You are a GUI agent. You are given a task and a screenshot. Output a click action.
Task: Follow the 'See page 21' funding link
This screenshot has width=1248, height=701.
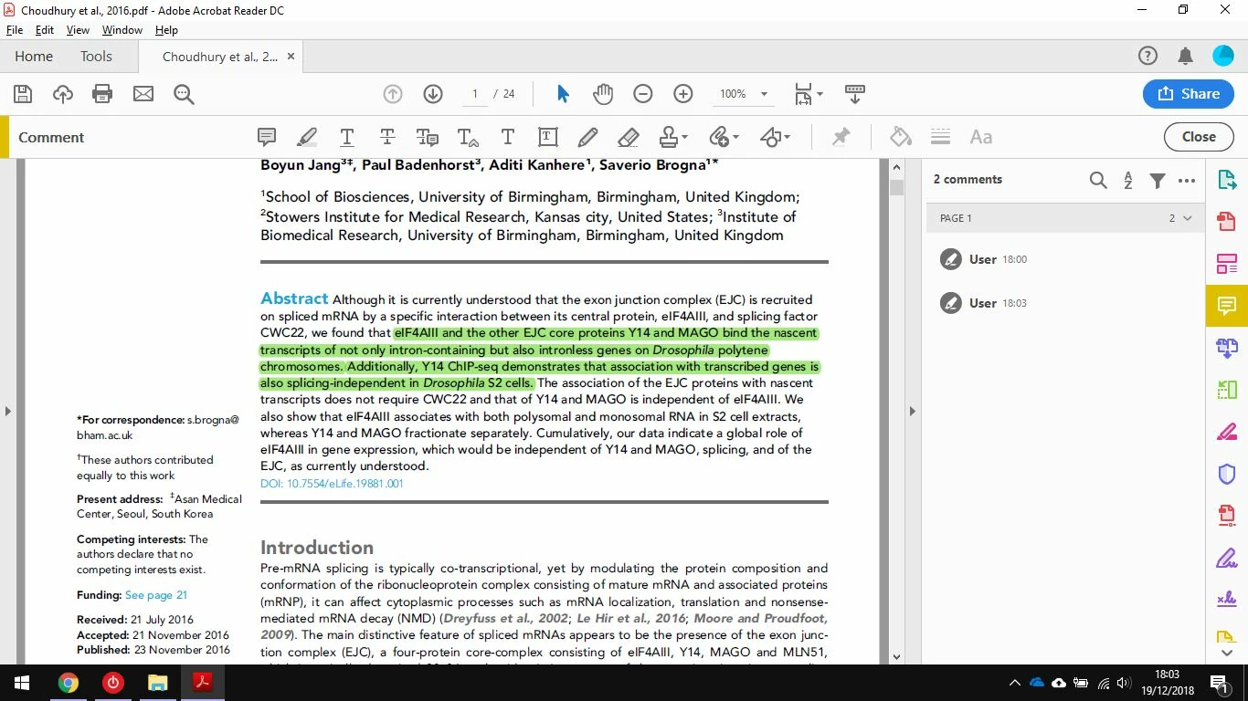[156, 595]
